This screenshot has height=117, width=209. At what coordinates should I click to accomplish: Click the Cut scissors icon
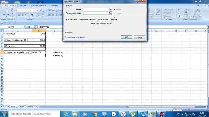tap(12, 10)
